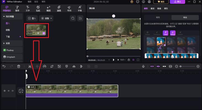Open the 16:9 aspect ratio dropdown
202x110 pixels.
[x=123, y=60]
